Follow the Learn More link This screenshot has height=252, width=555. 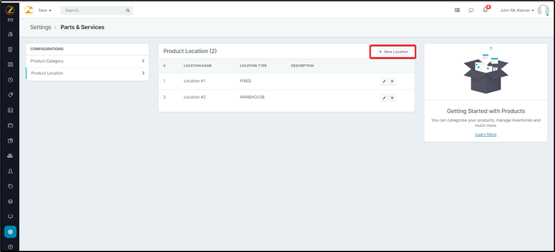(486, 134)
